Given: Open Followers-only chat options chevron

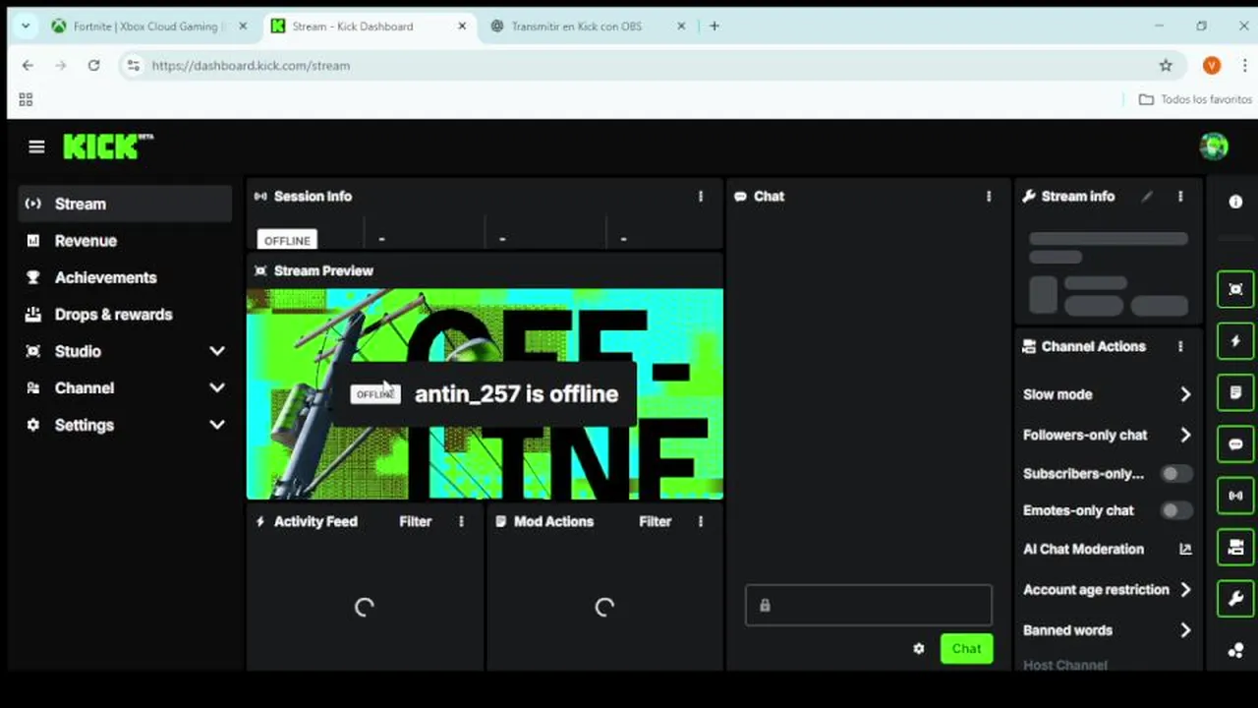Looking at the screenshot, I should click(x=1185, y=435).
